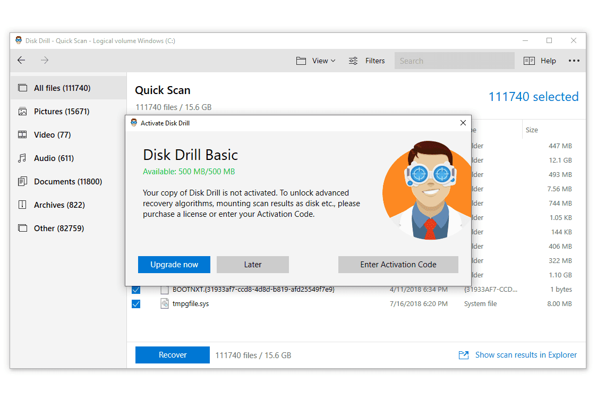Click the Activate Disk Drill dialog icon
Viewport: 597px width, 398px height.
[x=134, y=123]
